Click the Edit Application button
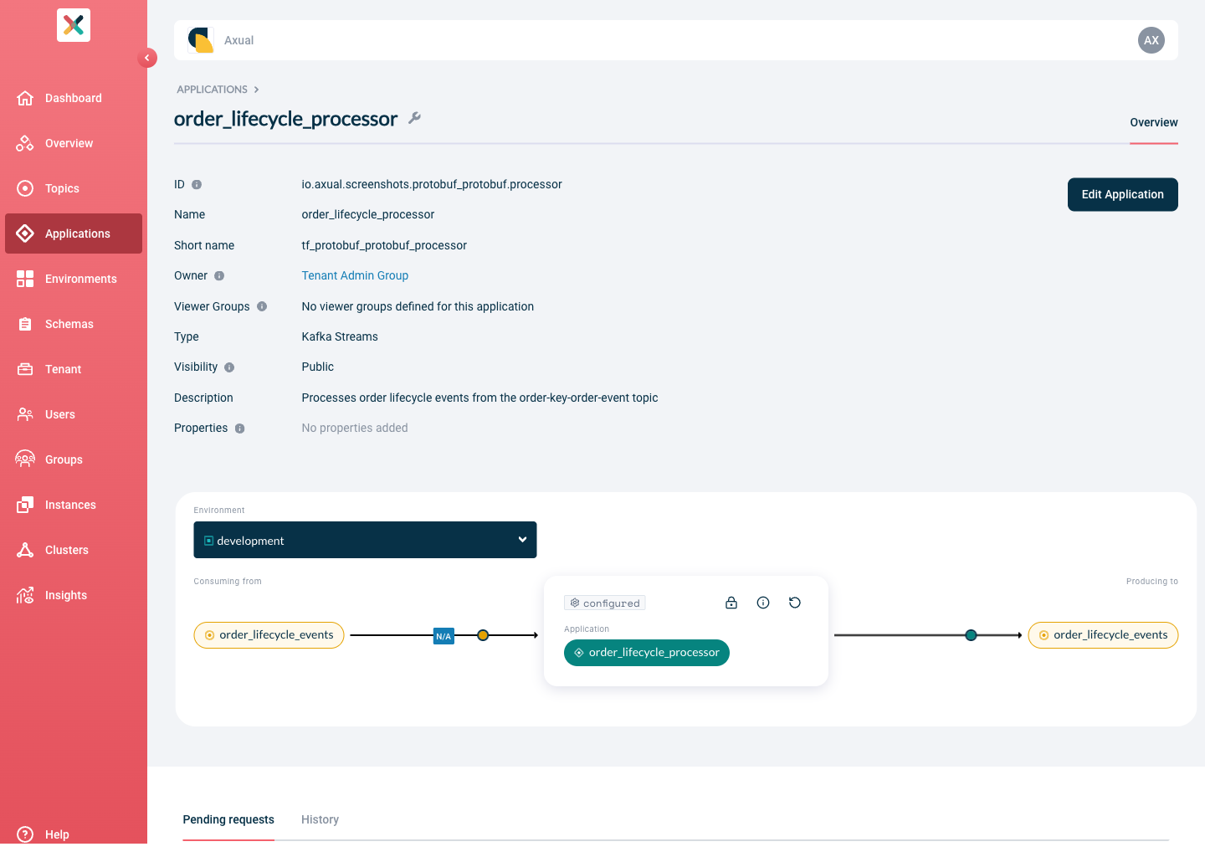 pyautogui.click(x=1123, y=194)
